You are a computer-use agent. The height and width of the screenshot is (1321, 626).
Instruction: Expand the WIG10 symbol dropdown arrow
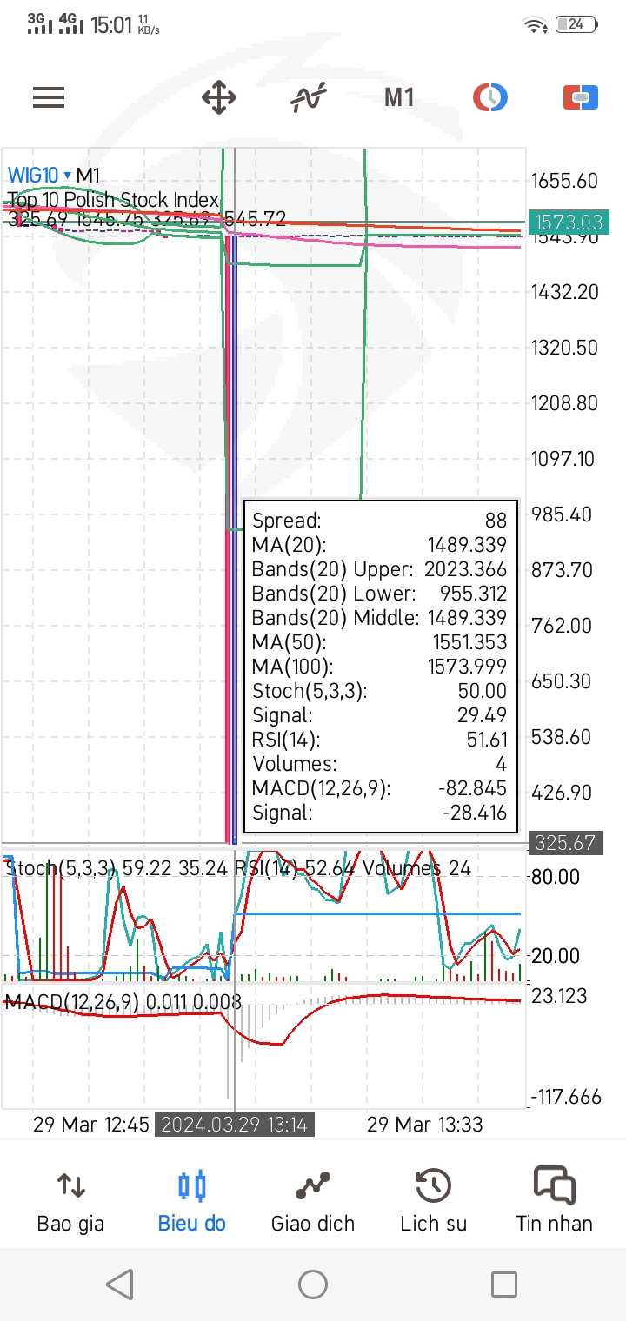[x=67, y=176]
